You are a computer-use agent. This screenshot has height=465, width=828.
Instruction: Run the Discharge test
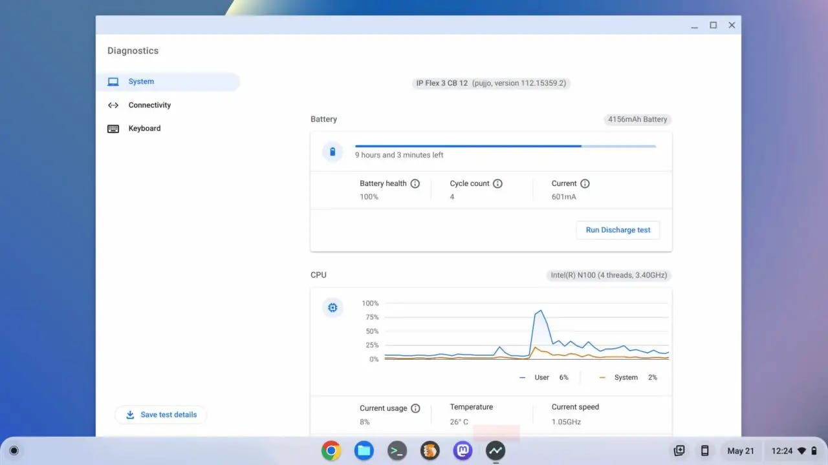[618, 230]
